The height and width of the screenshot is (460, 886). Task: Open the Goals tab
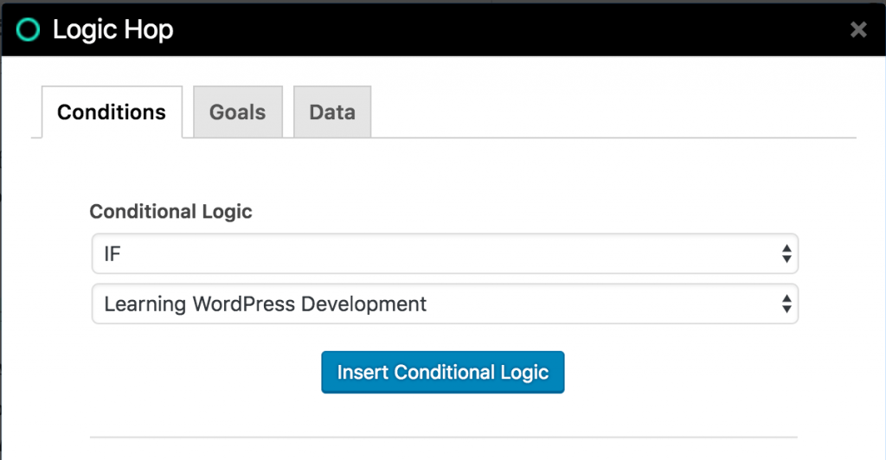238,112
